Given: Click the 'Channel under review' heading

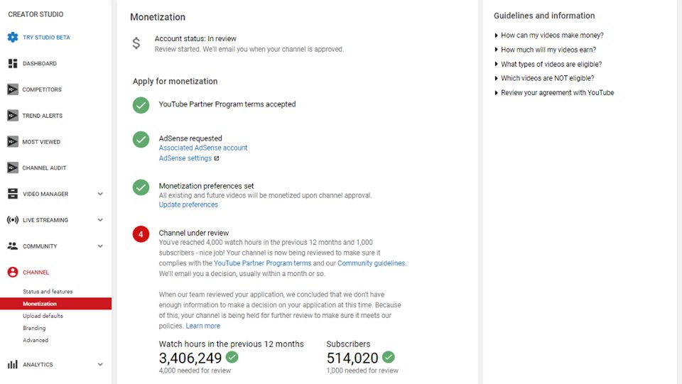Looking at the screenshot, I should tap(193, 233).
